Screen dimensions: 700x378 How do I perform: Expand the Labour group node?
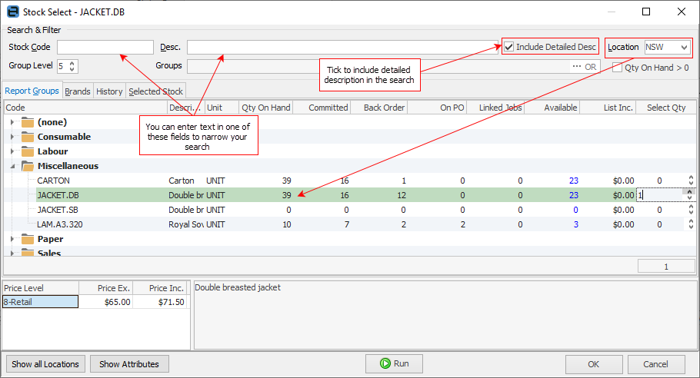tap(12, 151)
